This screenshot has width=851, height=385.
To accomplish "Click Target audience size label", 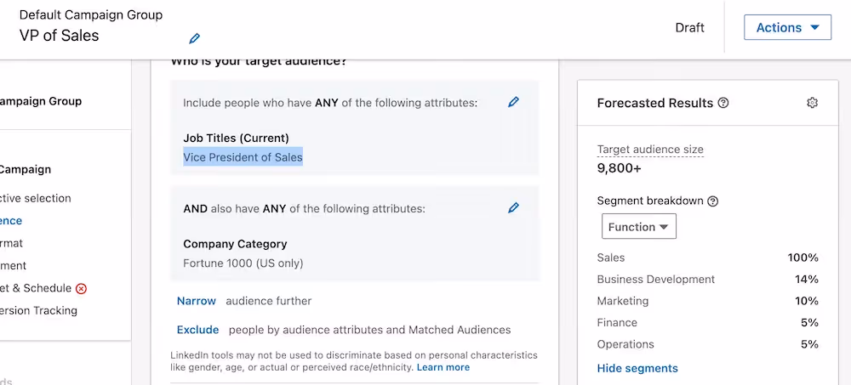I will tap(650, 150).
